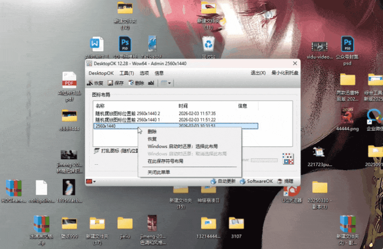The height and width of the screenshot is (249, 383).
Task: Open the 信息 menu
Action: pyautogui.click(x=159, y=73)
